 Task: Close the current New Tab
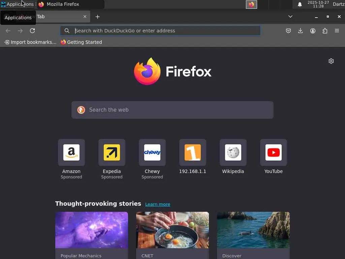(x=85, y=17)
